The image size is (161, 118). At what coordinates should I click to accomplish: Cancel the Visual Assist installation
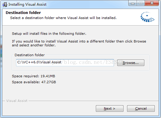pyautogui.click(x=141, y=108)
